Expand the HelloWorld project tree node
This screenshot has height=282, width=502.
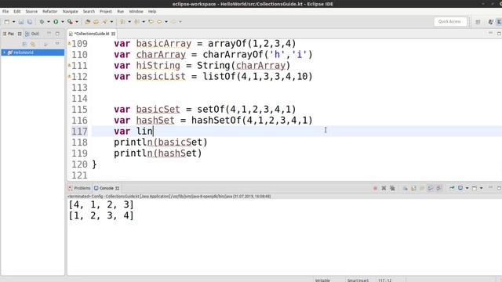(x=4, y=52)
